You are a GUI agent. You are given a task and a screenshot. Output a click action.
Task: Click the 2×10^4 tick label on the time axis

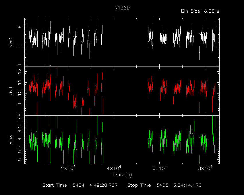[x=68, y=168]
